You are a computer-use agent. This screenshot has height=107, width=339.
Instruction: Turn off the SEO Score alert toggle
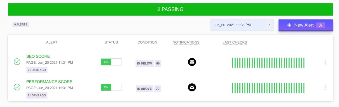(x=111, y=62)
